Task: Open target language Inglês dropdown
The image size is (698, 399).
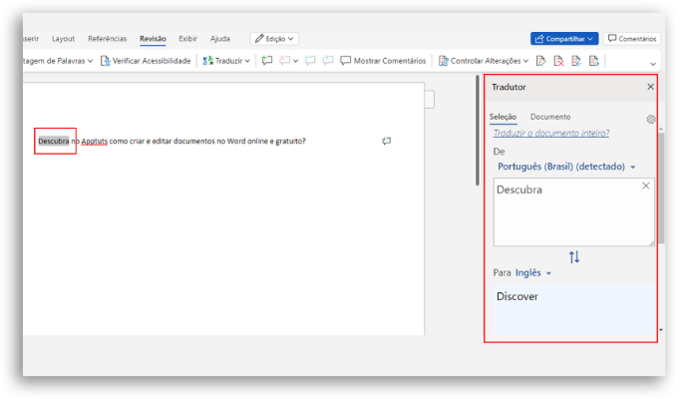Action: tap(533, 273)
